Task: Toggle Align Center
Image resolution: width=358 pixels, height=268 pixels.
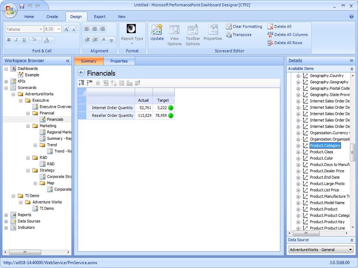Action: (95, 29)
